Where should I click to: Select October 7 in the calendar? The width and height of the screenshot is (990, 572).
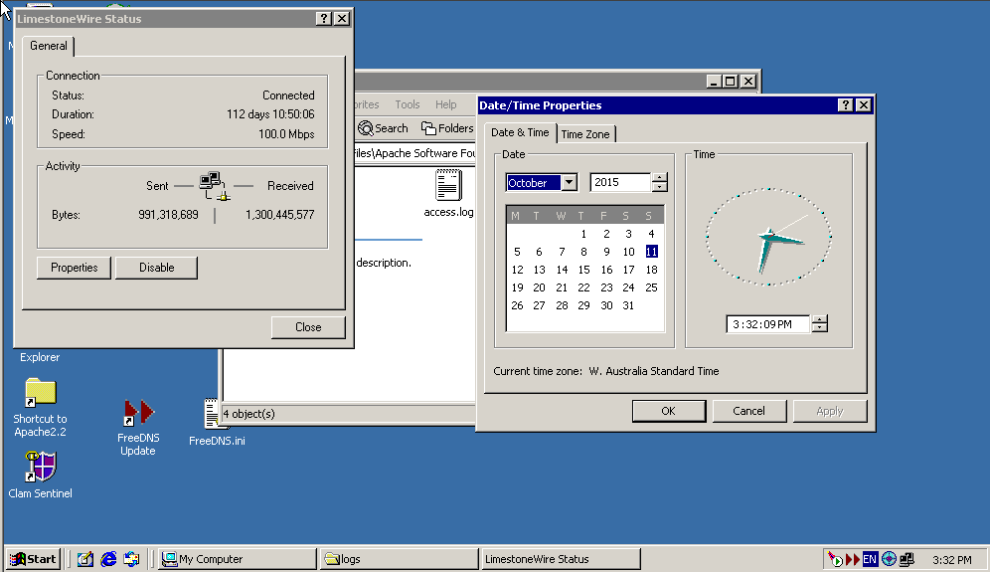(562, 252)
